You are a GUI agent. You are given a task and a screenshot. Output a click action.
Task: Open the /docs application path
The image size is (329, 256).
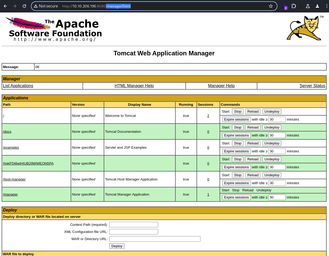pyautogui.click(x=7, y=132)
